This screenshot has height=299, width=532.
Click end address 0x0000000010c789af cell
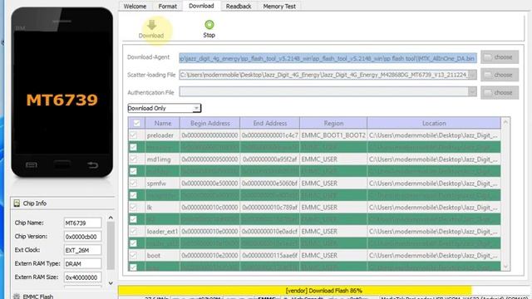269,208
